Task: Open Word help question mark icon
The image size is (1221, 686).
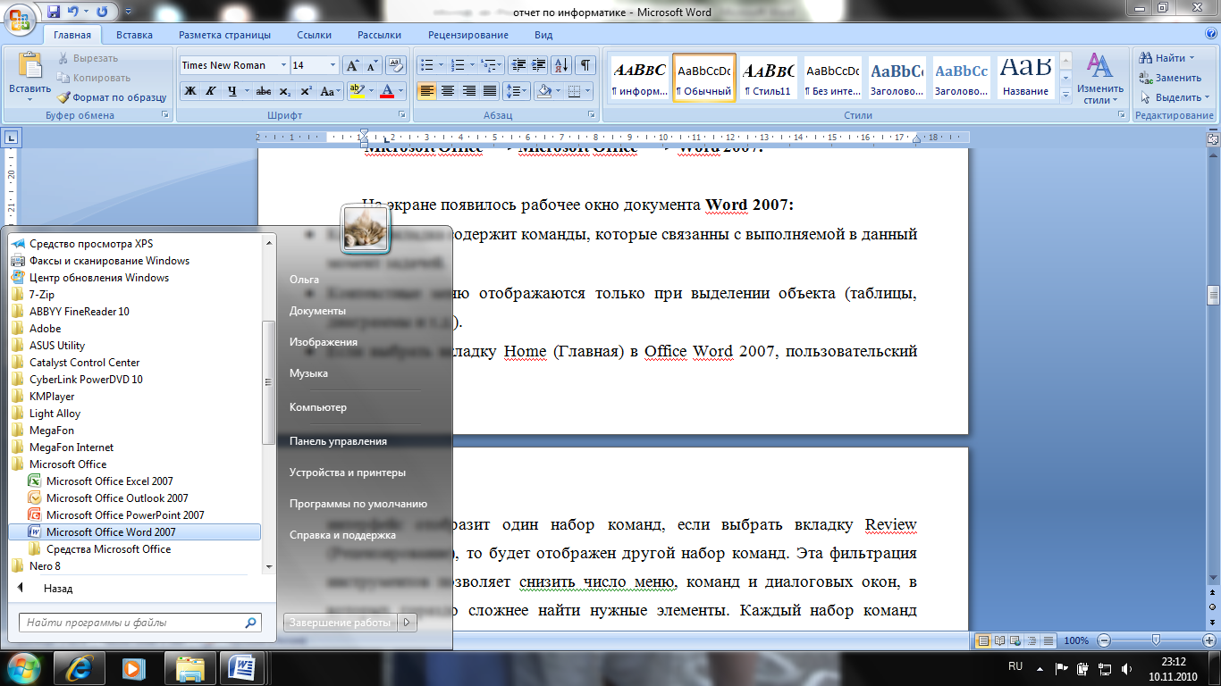Action: click(1209, 35)
